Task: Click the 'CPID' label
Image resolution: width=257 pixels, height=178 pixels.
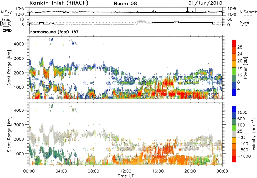Action: point(7,31)
